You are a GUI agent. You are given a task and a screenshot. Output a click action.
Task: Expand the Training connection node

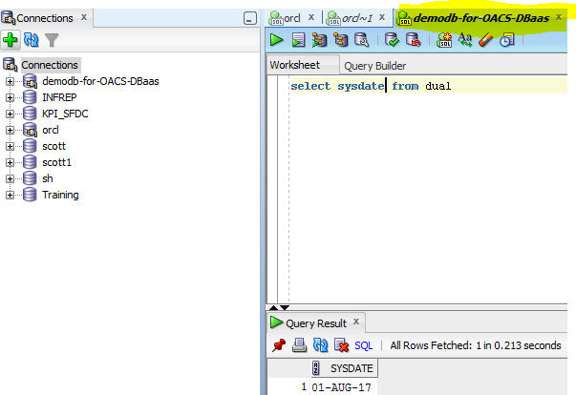(11, 195)
